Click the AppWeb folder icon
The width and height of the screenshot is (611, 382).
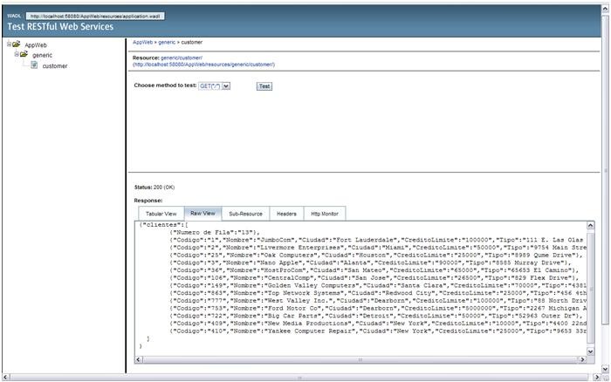coord(16,44)
